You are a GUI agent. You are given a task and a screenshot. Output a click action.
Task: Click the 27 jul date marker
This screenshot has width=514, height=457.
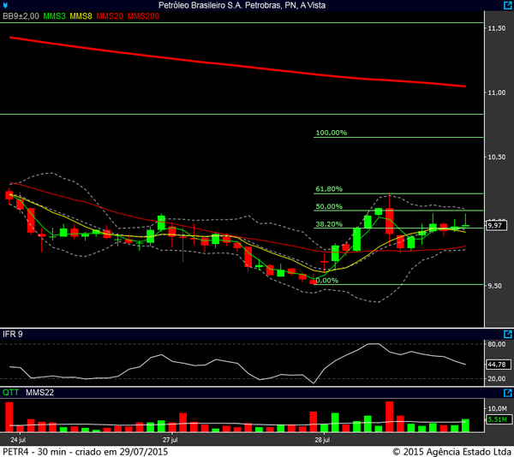pyautogui.click(x=170, y=440)
